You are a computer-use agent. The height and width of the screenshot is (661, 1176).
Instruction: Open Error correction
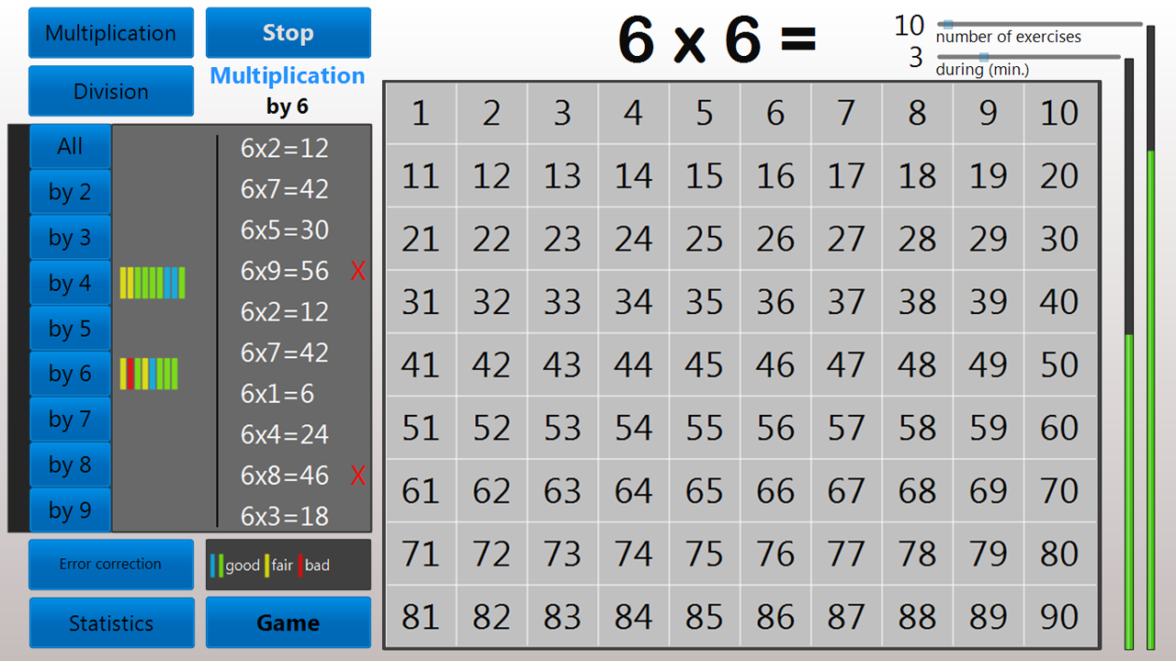pyautogui.click(x=110, y=564)
